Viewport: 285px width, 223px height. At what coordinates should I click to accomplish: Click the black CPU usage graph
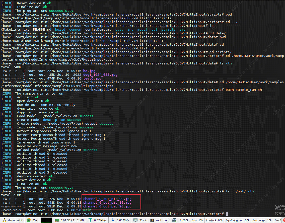coord(46,220)
